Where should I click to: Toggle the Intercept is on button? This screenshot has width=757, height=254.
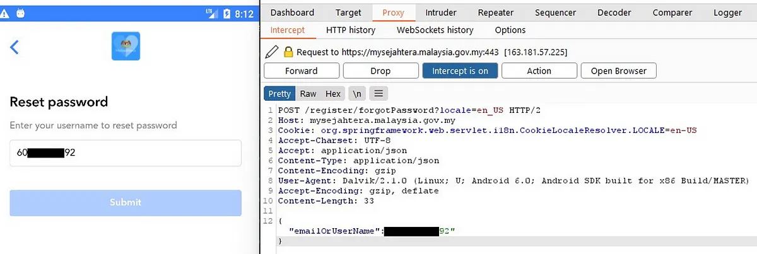(x=460, y=71)
